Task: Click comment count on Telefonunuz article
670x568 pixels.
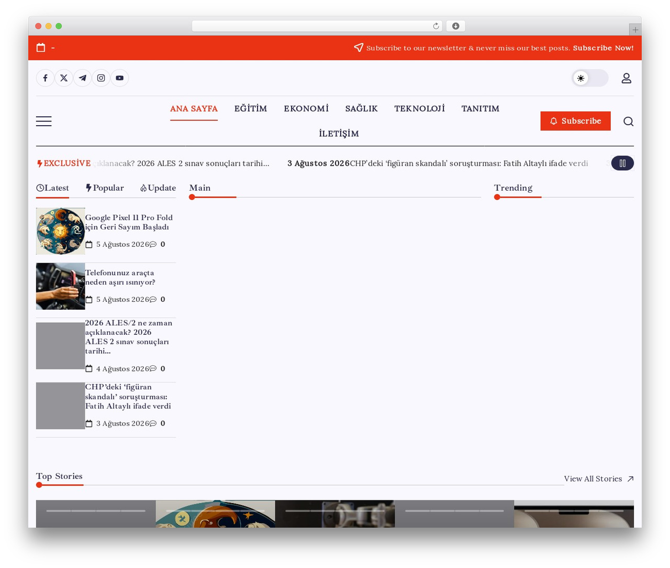Action: pyautogui.click(x=158, y=299)
